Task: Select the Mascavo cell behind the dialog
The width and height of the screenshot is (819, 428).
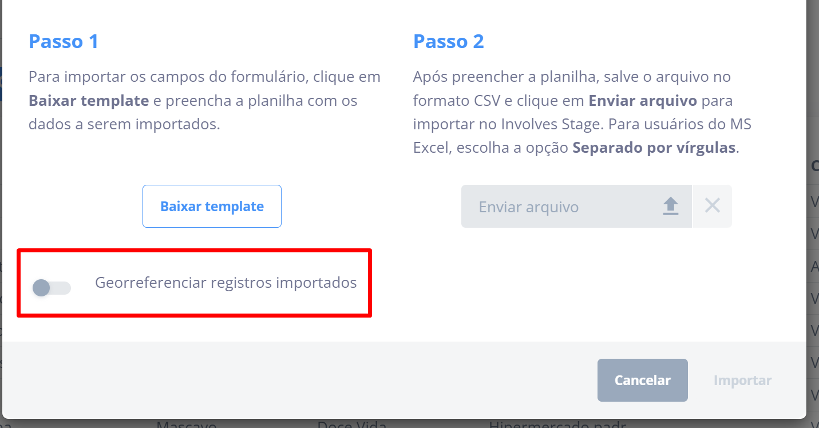Action: (x=187, y=424)
